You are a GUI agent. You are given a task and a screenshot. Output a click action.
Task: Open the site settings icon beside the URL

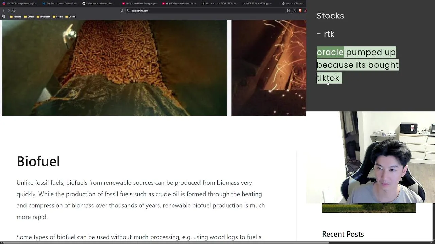[128, 11]
